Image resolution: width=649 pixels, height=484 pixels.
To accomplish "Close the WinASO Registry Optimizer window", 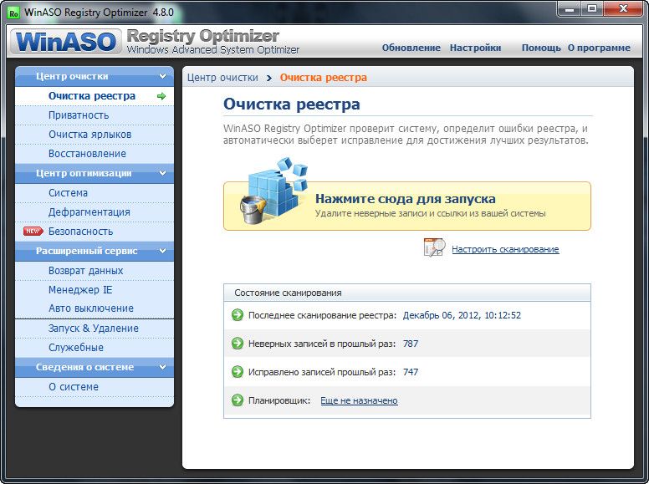I will tap(623, 8).
